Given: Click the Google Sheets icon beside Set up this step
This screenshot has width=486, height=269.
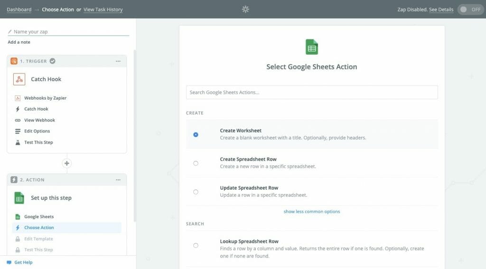Looking at the screenshot, I should (x=19, y=198).
